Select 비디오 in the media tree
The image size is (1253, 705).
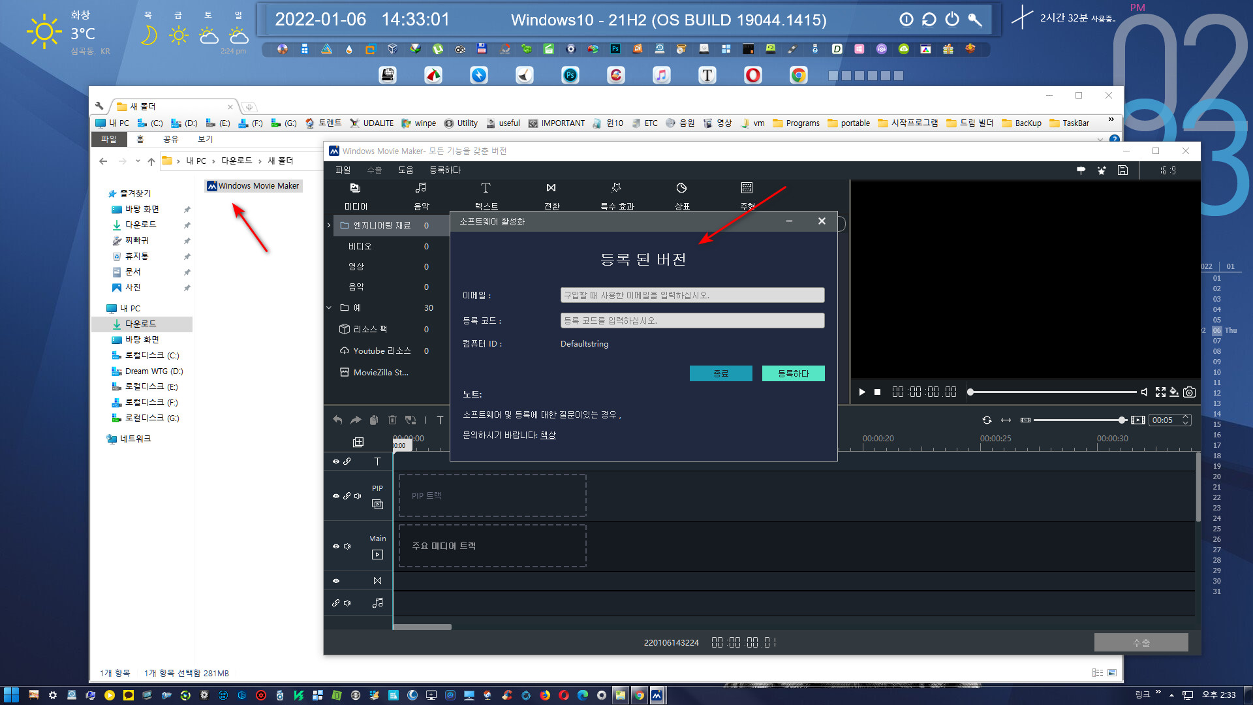[x=360, y=246]
